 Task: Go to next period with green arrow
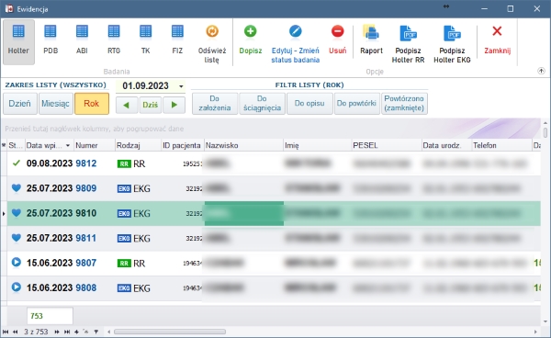174,105
